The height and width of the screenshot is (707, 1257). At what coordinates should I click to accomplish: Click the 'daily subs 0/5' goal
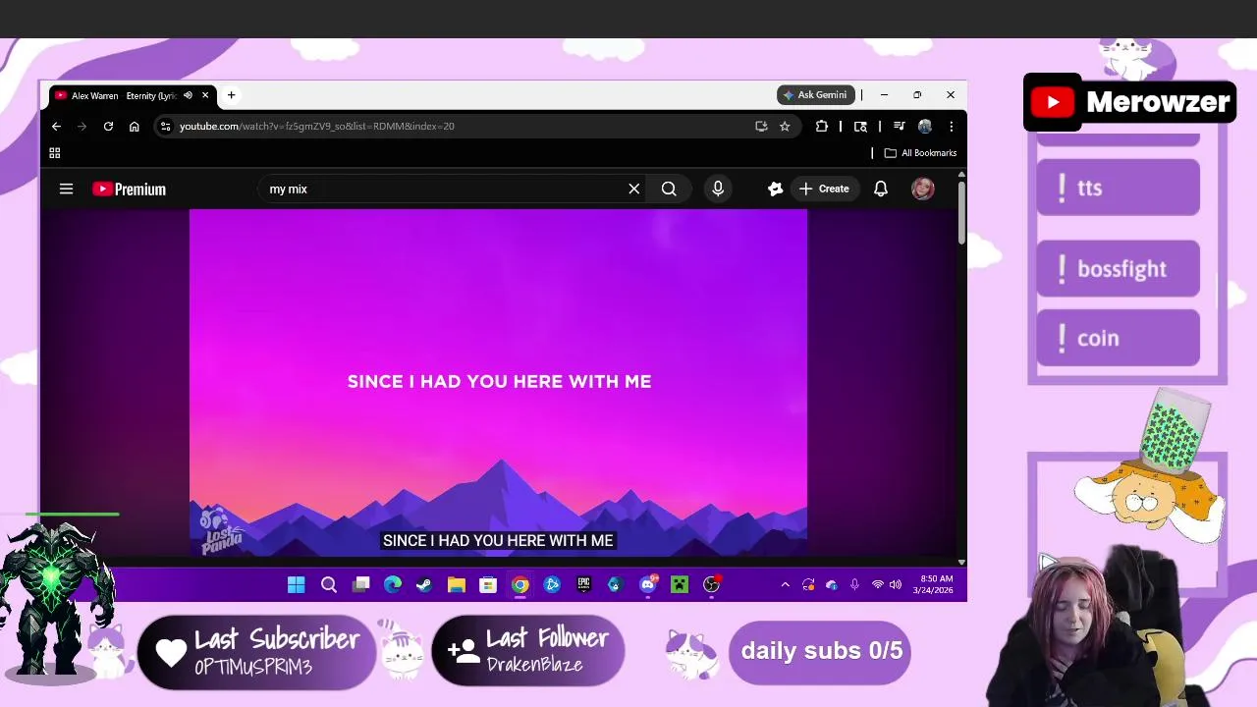820,651
